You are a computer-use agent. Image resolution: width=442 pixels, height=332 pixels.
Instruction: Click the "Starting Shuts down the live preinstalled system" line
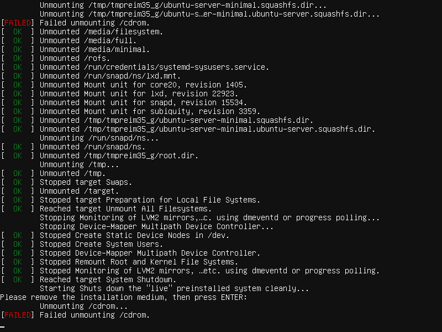tap(174, 288)
